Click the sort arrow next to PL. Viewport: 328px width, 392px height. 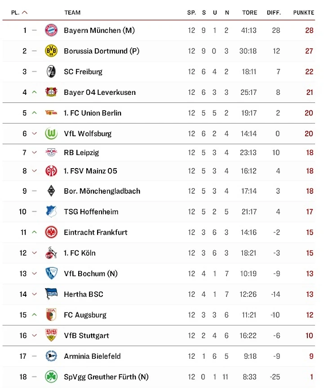(x=25, y=13)
